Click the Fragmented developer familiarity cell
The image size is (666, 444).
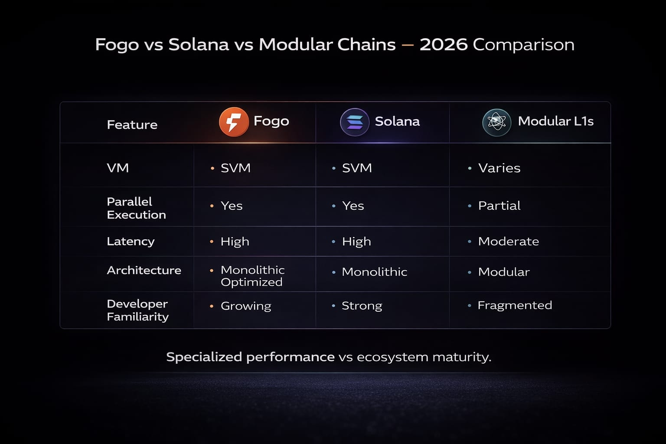pos(515,305)
